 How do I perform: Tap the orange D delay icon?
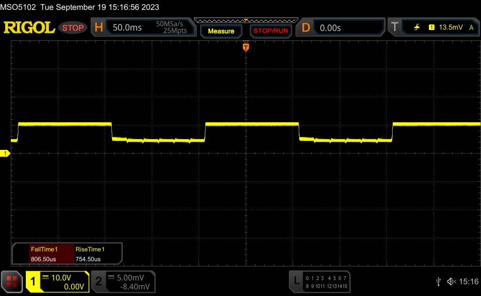306,28
